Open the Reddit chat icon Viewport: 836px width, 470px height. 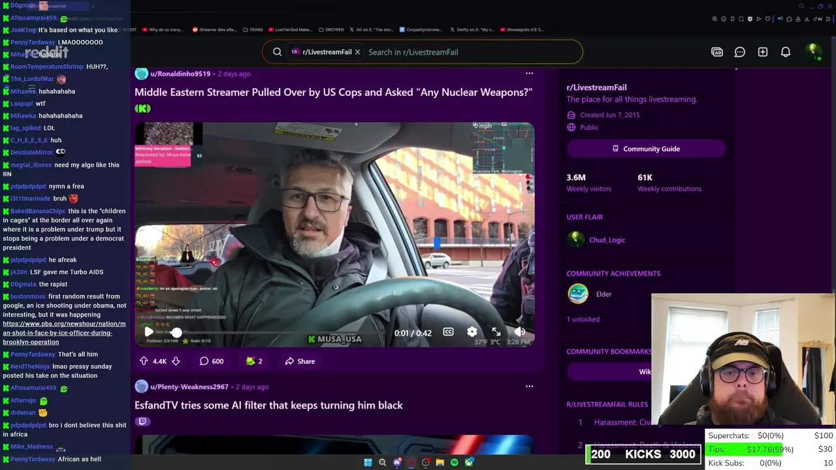tap(740, 52)
